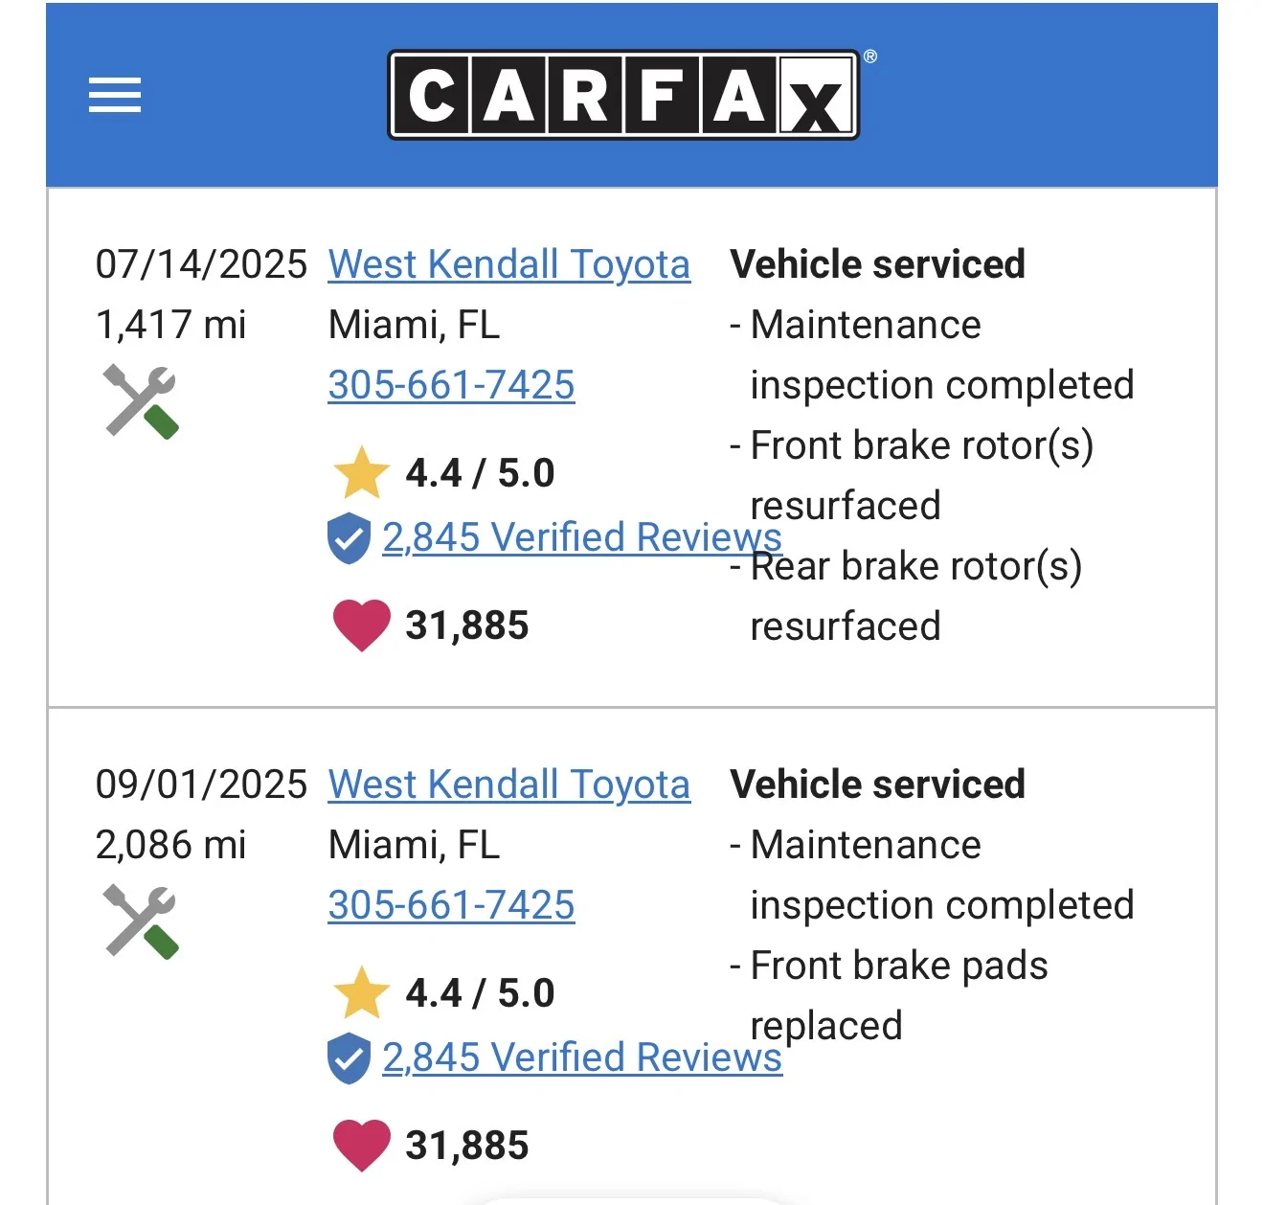
Task: Click the gold star in 07/14/2025 record
Action: click(x=361, y=473)
